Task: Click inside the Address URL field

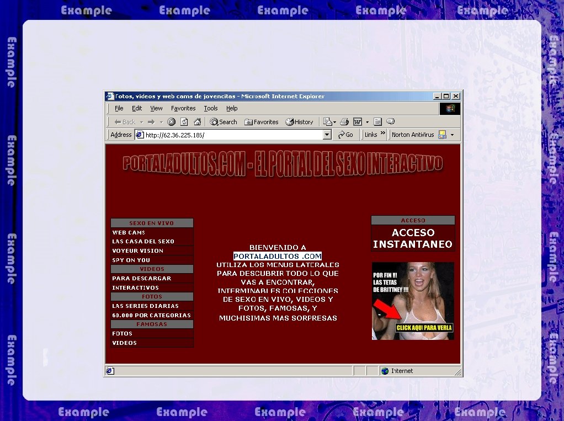Action: [234, 135]
